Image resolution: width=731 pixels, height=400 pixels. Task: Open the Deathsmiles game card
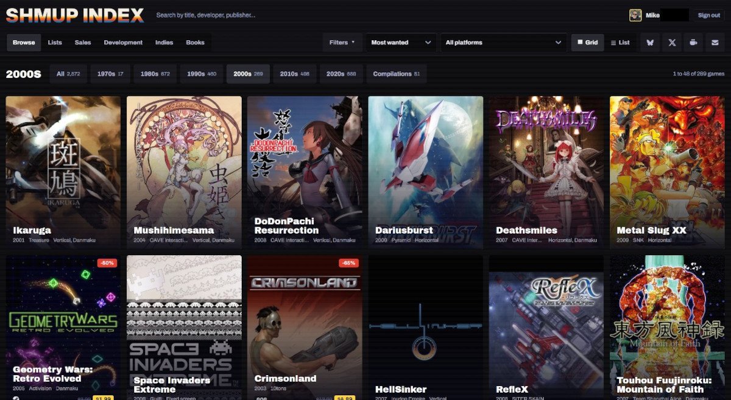[546, 172]
